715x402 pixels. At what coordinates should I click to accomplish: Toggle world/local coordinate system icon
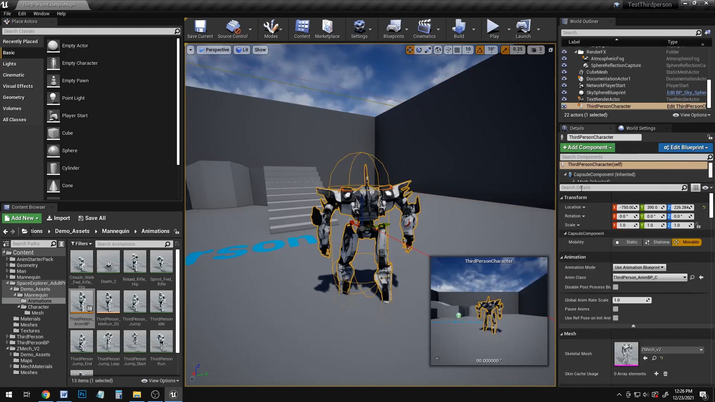(x=438, y=50)
